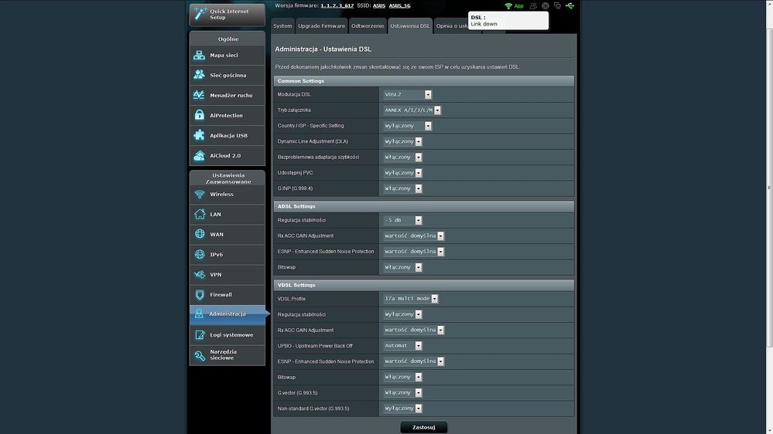Open the AiProtection section
Image resolution: width=773 pixels, height=434 pixels.
coord(227,116)
